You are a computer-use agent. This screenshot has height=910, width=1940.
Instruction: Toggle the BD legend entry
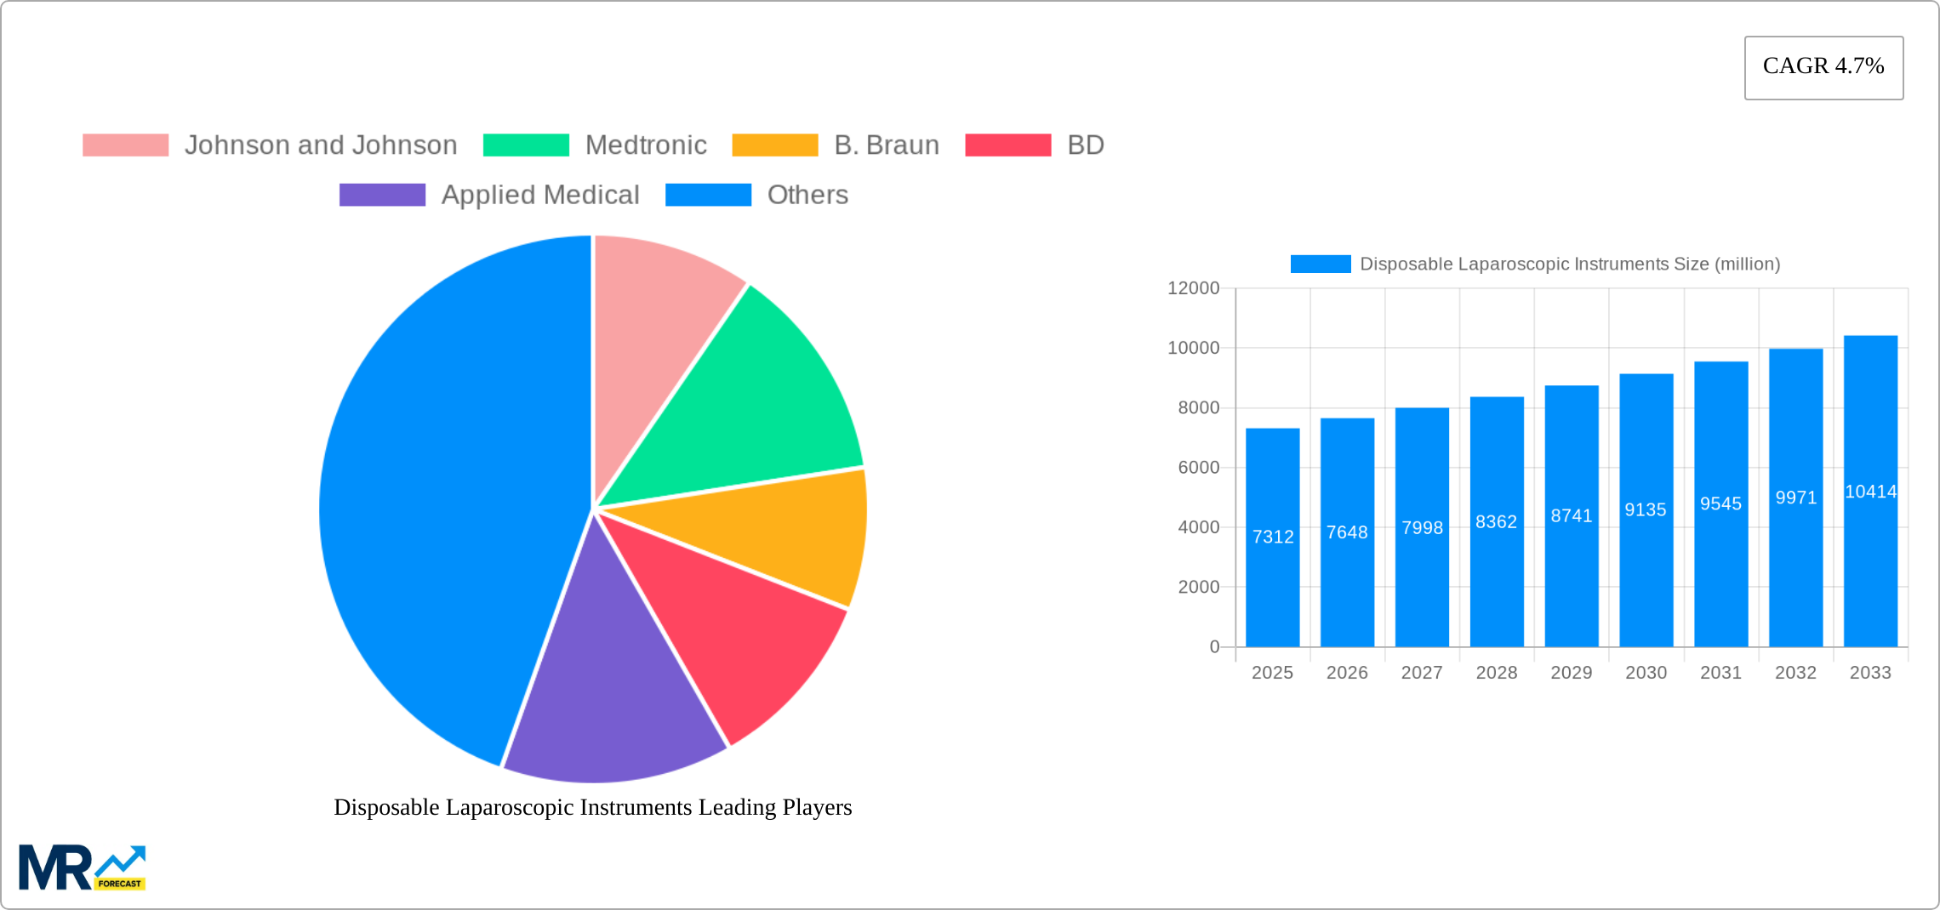1085,145
